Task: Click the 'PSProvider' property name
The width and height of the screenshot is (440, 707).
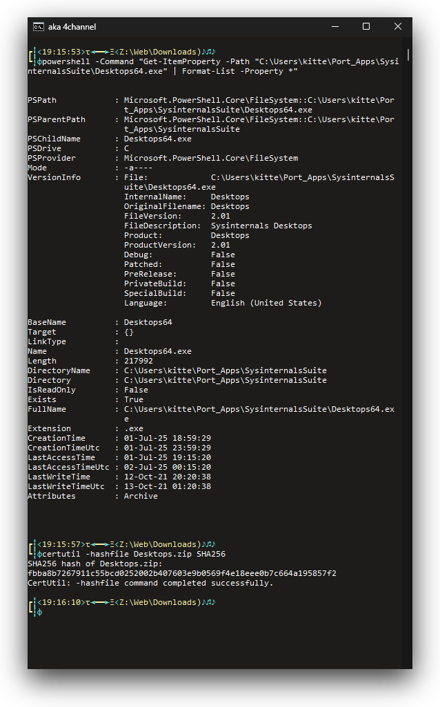Action: (52, 158)
